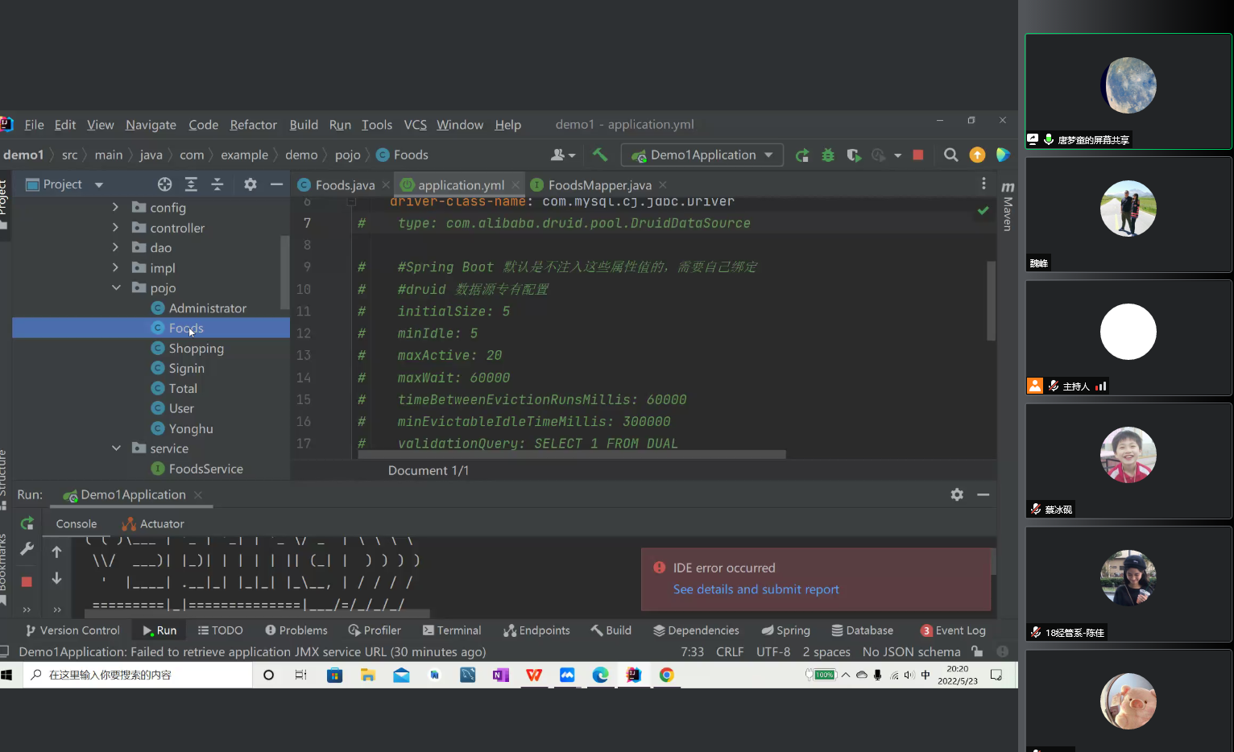1234x752 pixels.
Task: Rerun Demo1Application in Run panel
Action: [27, 523]
